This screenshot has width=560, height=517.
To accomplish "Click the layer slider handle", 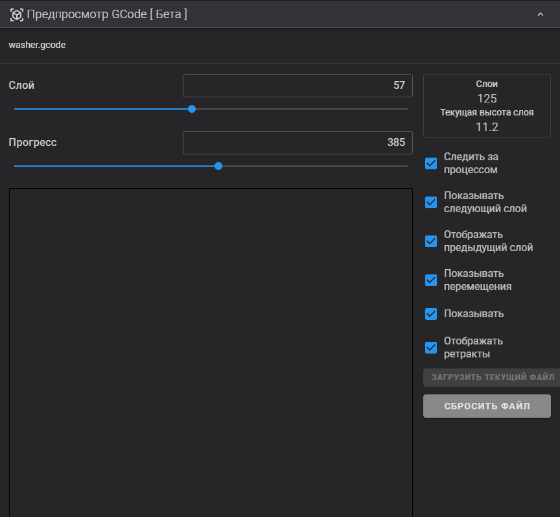I will pos(191,109).
